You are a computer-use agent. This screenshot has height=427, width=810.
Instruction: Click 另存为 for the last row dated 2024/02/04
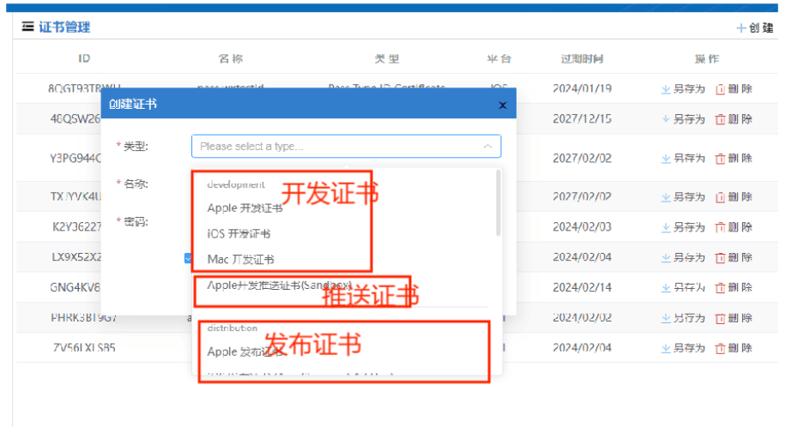pos(683,348)
